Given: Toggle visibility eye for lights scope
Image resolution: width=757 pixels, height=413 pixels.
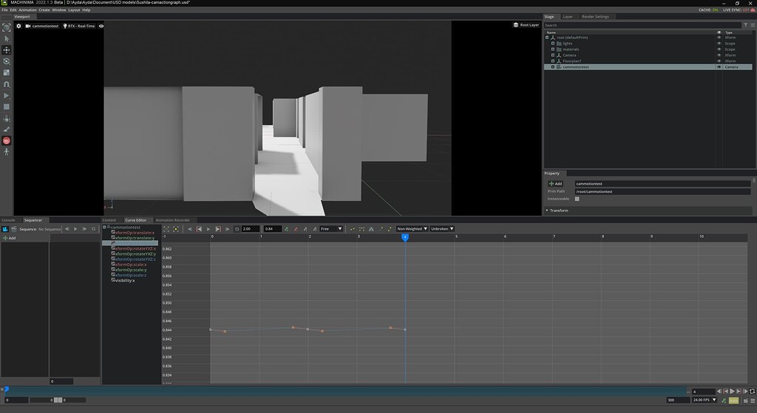Looking at the screenshot, I should (719, 44).
